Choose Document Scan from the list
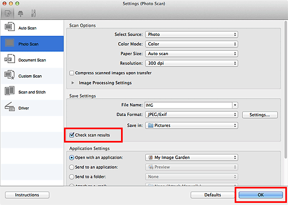The image size is (288, 205). click(32, 60)
